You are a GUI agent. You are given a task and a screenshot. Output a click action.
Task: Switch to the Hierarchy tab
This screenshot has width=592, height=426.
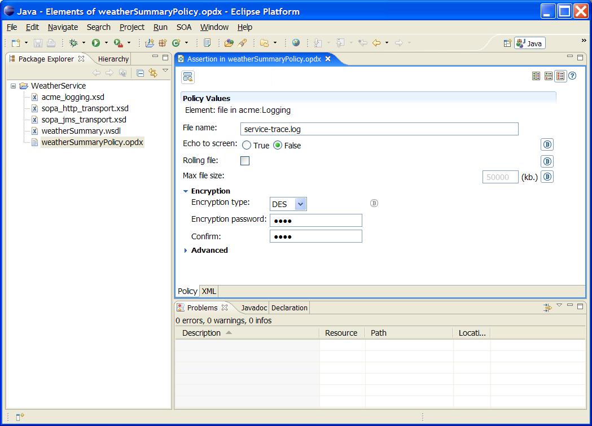click(x=113, y=59)
